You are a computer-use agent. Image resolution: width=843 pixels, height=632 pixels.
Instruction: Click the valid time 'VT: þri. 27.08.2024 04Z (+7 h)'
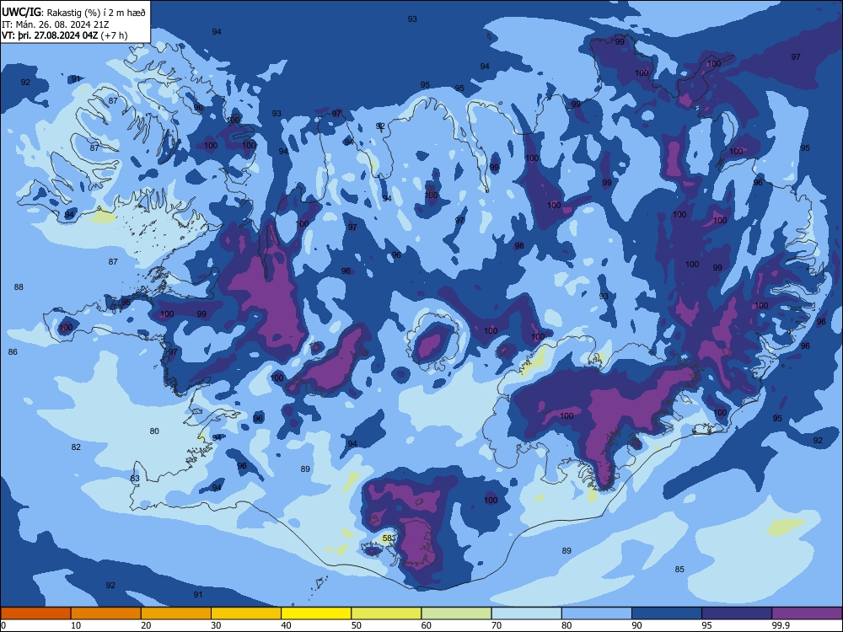pyautogui.click(x=65, y=35)
